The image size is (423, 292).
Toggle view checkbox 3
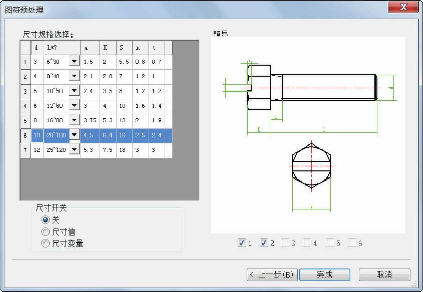pyautogui.click(x=285, y=243)
